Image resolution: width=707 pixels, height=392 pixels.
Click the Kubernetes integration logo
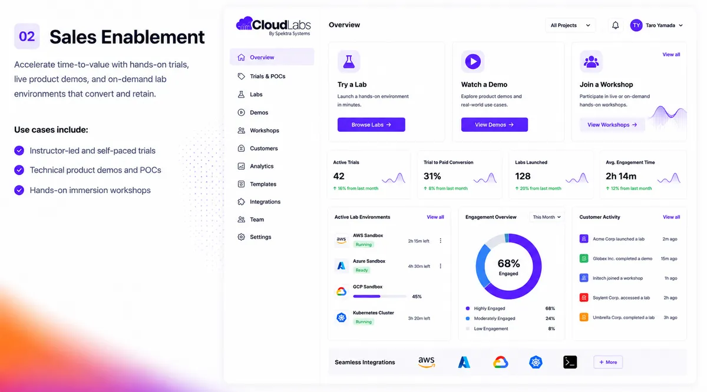[x=536, y=363]
